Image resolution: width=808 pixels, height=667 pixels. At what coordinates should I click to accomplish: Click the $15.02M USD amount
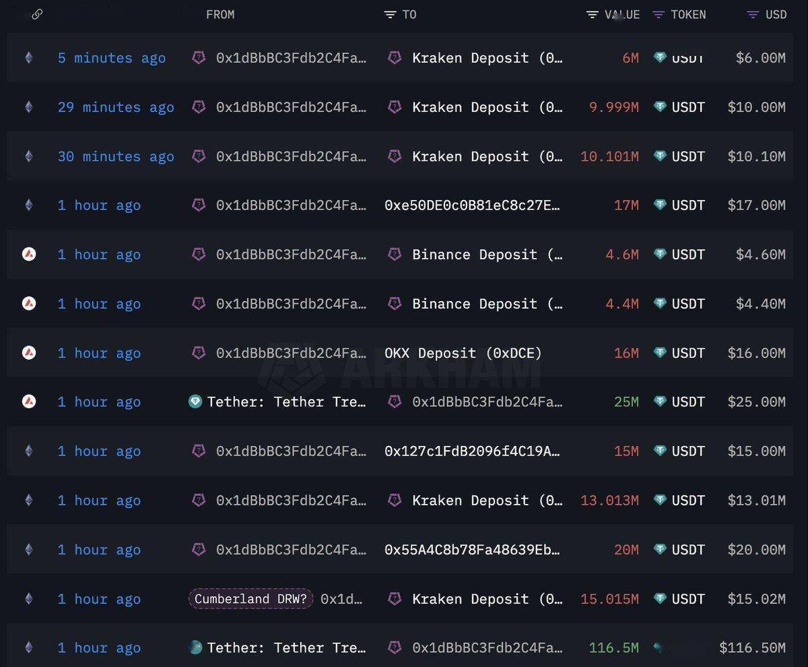tap(756, 598)
